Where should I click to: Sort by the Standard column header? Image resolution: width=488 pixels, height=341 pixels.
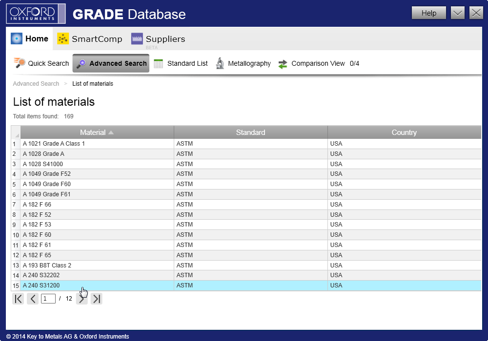pyautogui.click(x=250, y=133)
